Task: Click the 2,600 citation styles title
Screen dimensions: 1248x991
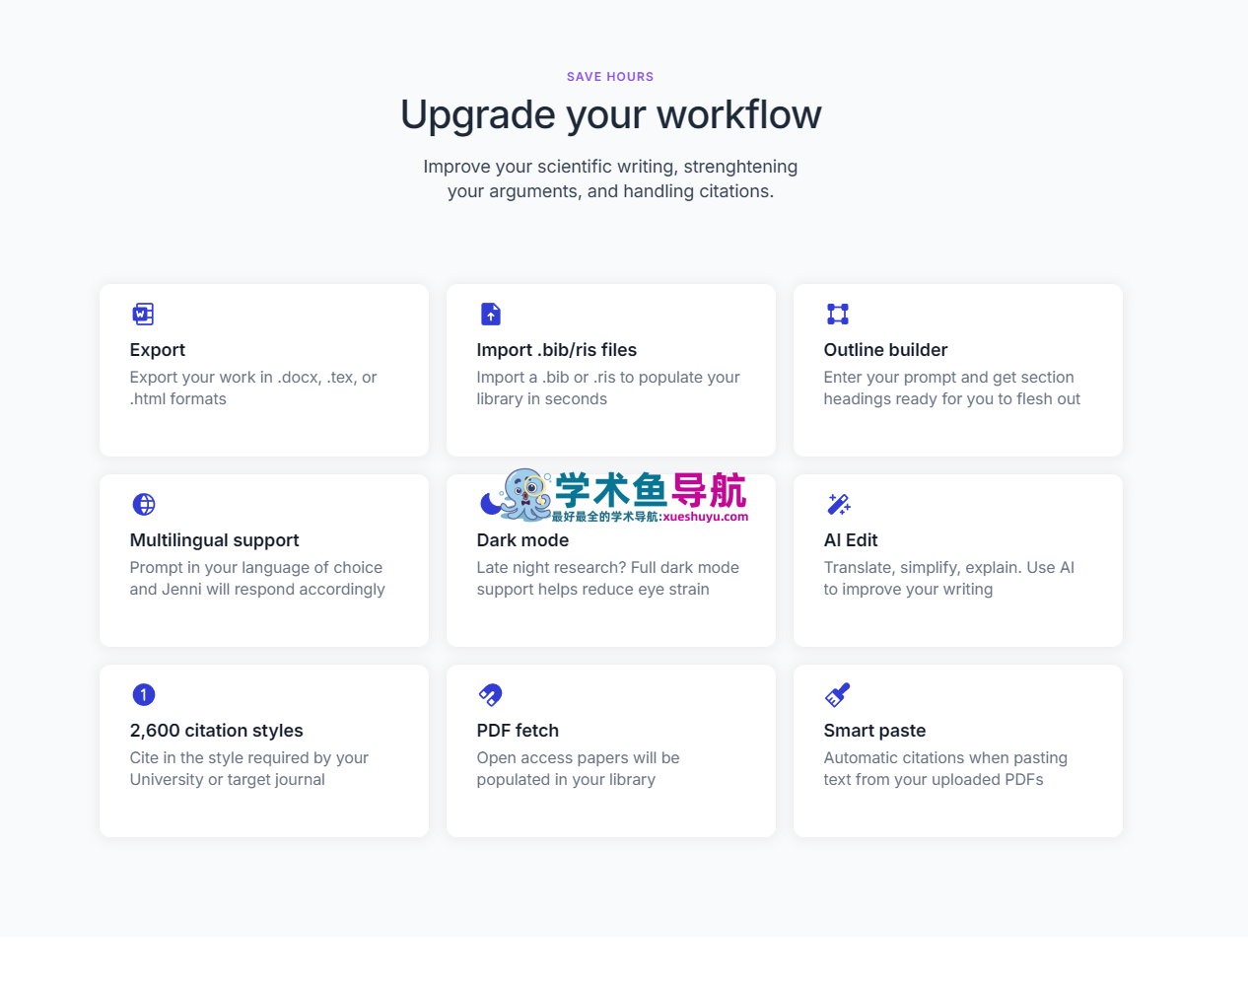Action: 216,731
